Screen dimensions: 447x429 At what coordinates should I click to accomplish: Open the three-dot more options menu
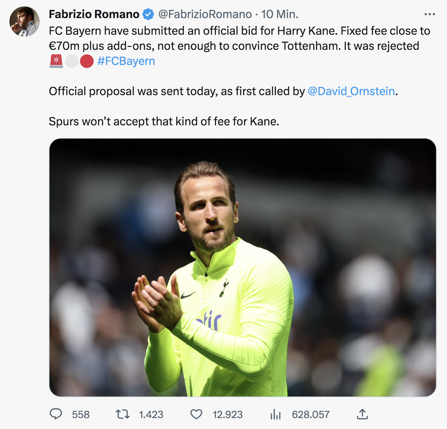(x=430, y=14)
